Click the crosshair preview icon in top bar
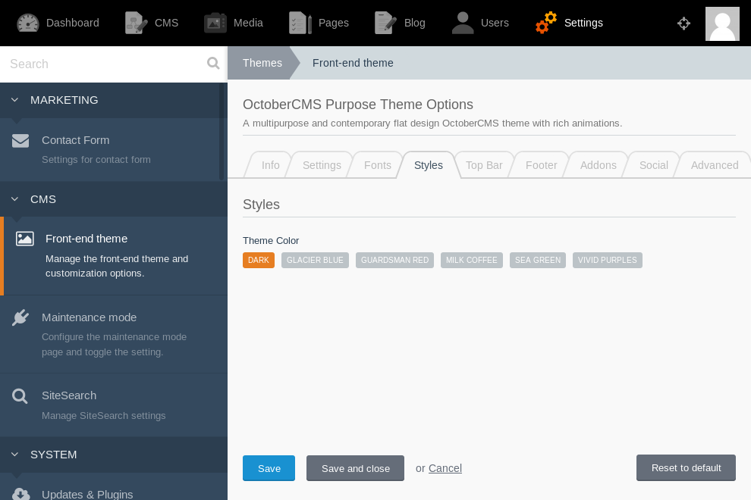Viewport: 751px width, 500px height. coord(683,23)
